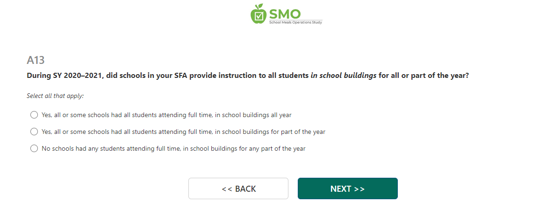Click the double left chevrons on the BACK button
553x216 pixels.
coord(227,189)
